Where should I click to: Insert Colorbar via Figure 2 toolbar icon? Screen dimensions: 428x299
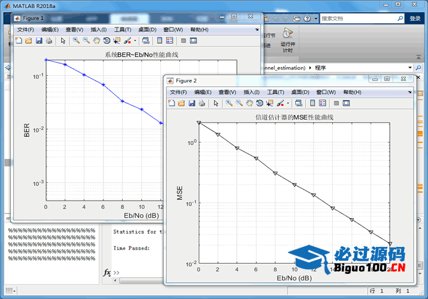point(312,103)
